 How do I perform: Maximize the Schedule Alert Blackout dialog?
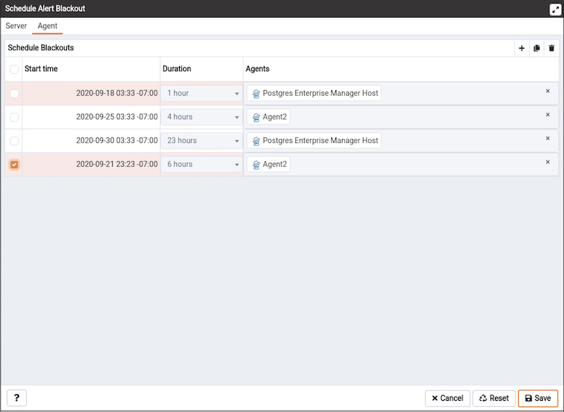coord(556,9)
